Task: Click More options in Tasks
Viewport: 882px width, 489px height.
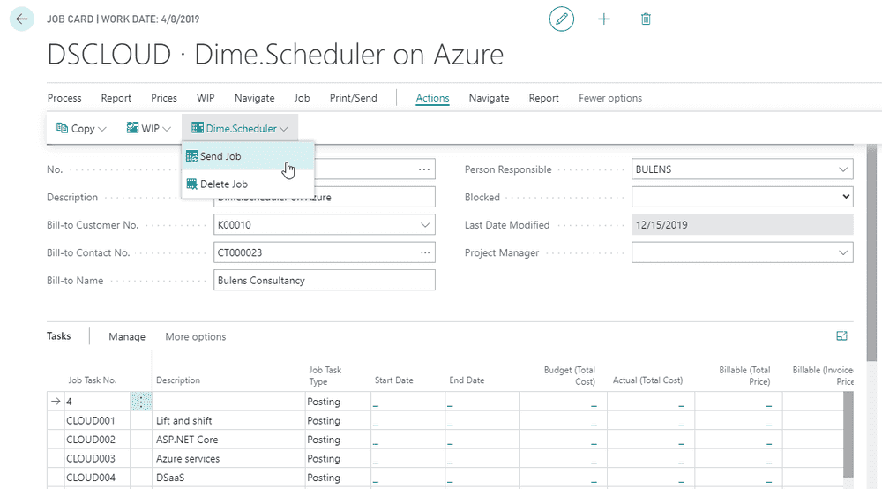Action: 195,336
